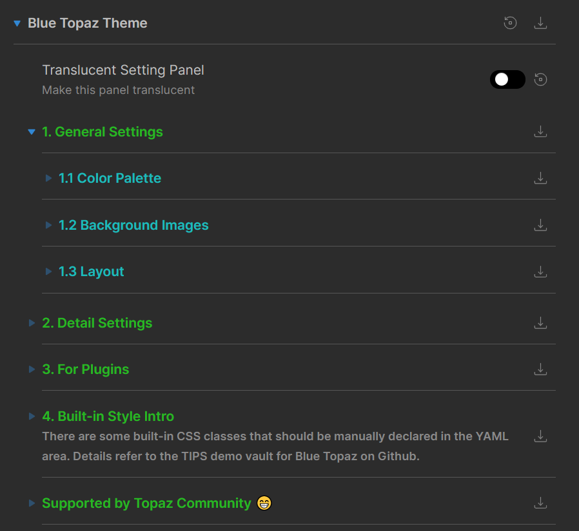This screenshot has height=531, width=579.
Task: Click the Blue Topaz Theme heading
Action: [x=88, y=23]
